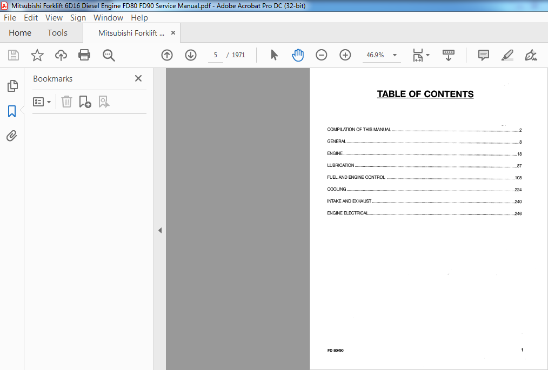Open the zoom level dropdown arrow

pos(395,55)
